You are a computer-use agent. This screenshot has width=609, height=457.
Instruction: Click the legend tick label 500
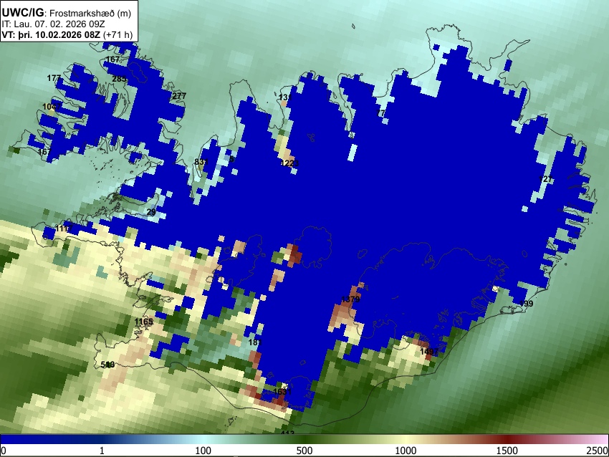click(304, 451)
